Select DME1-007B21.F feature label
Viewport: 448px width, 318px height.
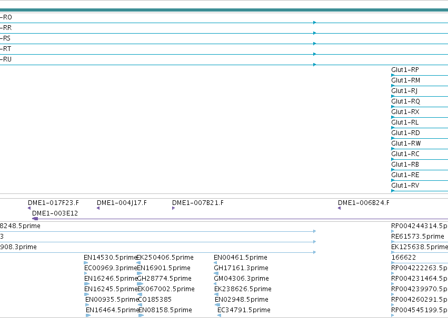click(x=198, y=203)
